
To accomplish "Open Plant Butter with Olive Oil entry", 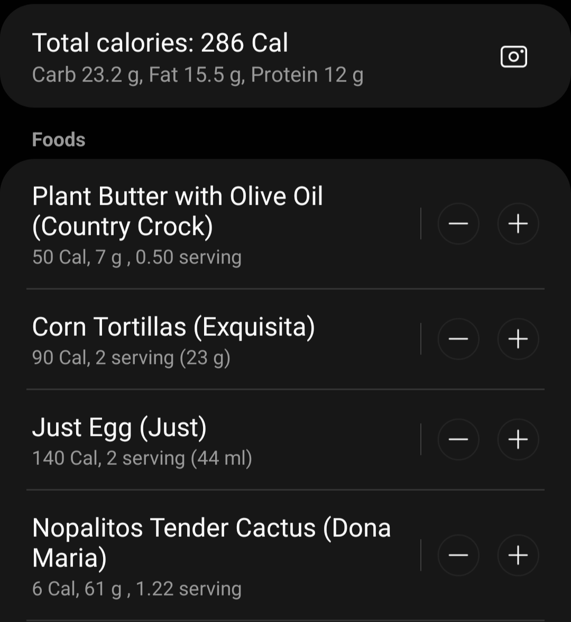I will coord(178,211).
